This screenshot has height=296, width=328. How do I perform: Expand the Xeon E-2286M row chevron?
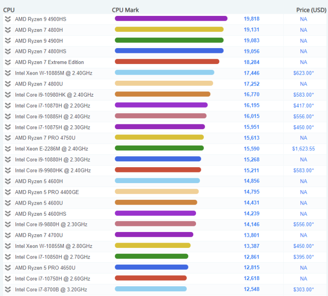click(x=8, y=149)
